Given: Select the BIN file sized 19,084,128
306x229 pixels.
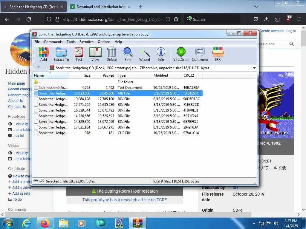Looking at the screenshot, I should pos(118,99).
